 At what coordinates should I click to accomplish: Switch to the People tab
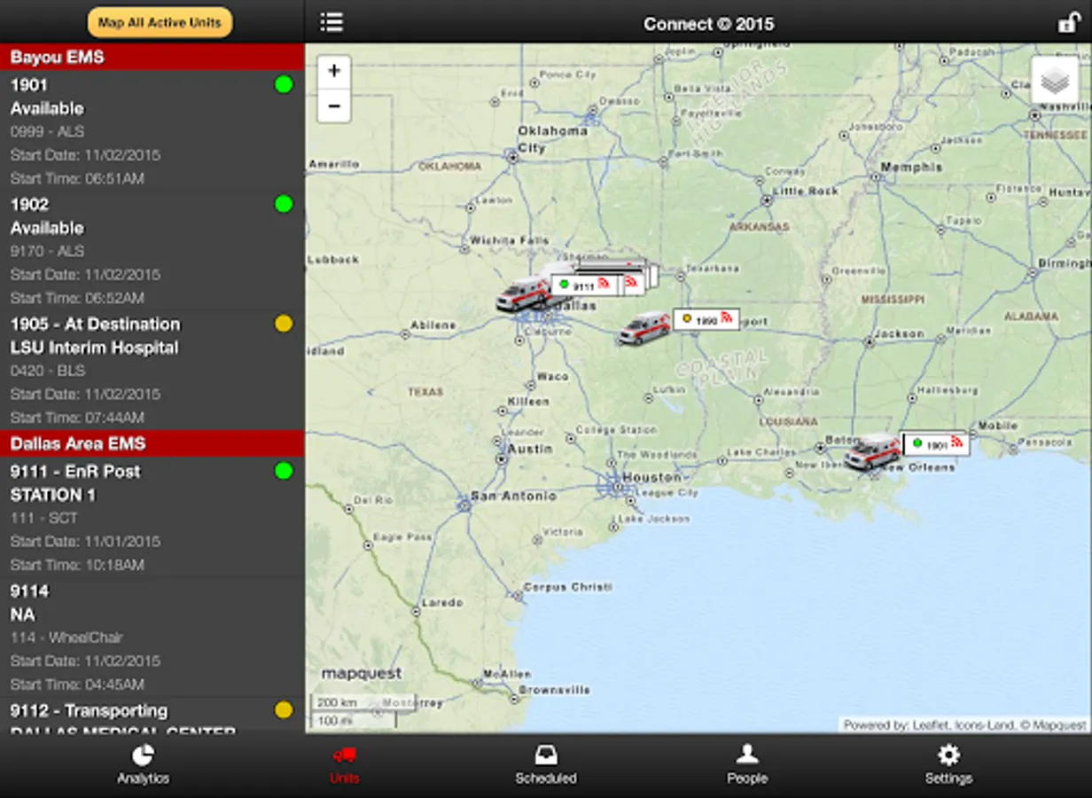point(747,765)
